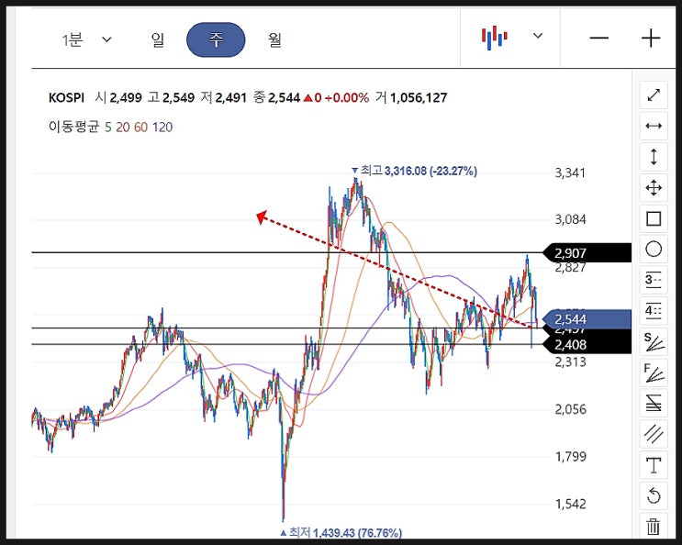Select the horizontal line drawing tool
The image size is (682, 545).
point(654,126)
